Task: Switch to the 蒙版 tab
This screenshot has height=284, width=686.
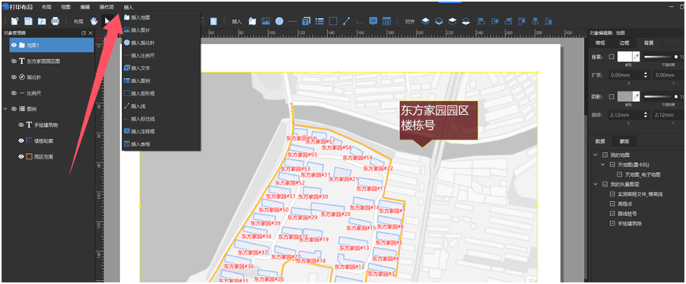Action: (624, 140)
